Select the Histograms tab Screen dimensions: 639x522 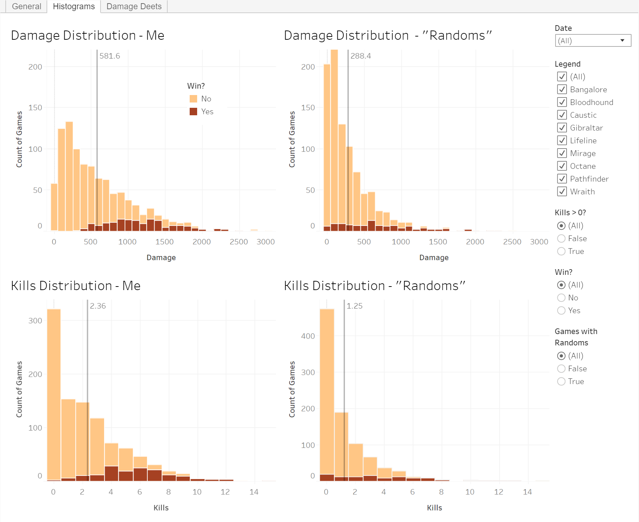click(74, 6)
